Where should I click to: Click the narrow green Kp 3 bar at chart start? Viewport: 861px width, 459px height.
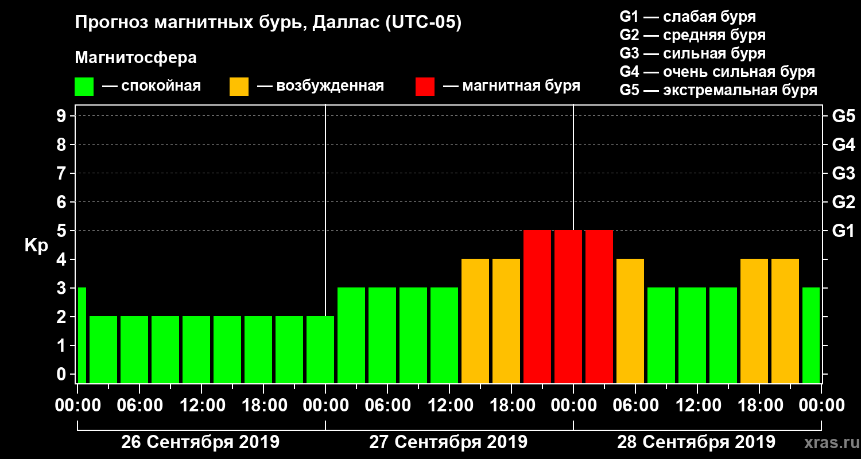click(x=82, y=336)
